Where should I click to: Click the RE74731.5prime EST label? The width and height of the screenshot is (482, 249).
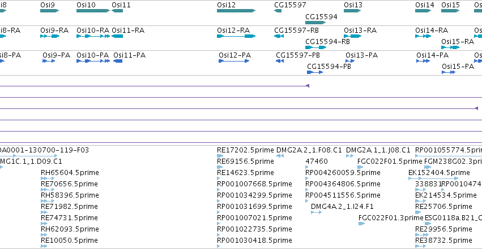tap(69, 218)
